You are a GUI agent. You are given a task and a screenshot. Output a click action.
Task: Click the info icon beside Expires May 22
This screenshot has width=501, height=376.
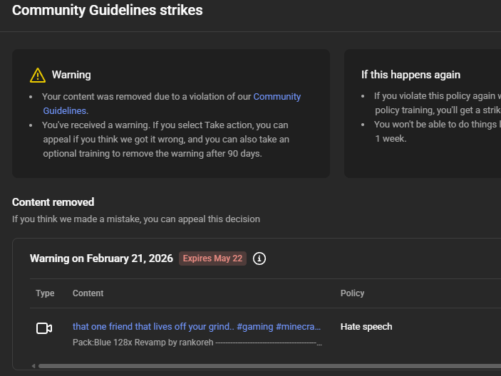pyautogui.click(x=259, y=258)
